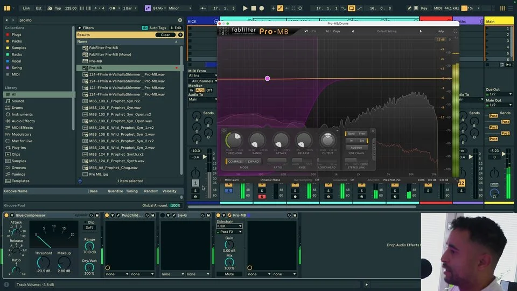This screenshot has width=517, height=291.
Task: Start playback with the Play button
Action: (245, 8)
